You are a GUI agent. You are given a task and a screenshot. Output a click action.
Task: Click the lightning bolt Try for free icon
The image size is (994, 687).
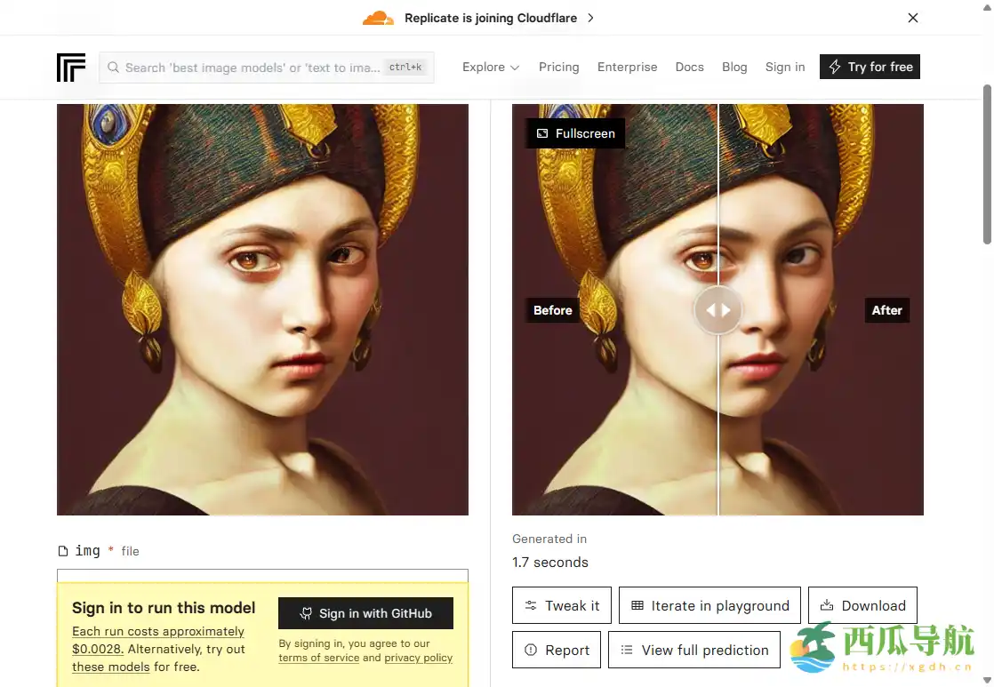tap(835, 68)
